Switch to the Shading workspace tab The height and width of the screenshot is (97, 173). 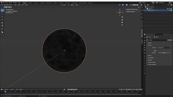click(x=55, y=3)
